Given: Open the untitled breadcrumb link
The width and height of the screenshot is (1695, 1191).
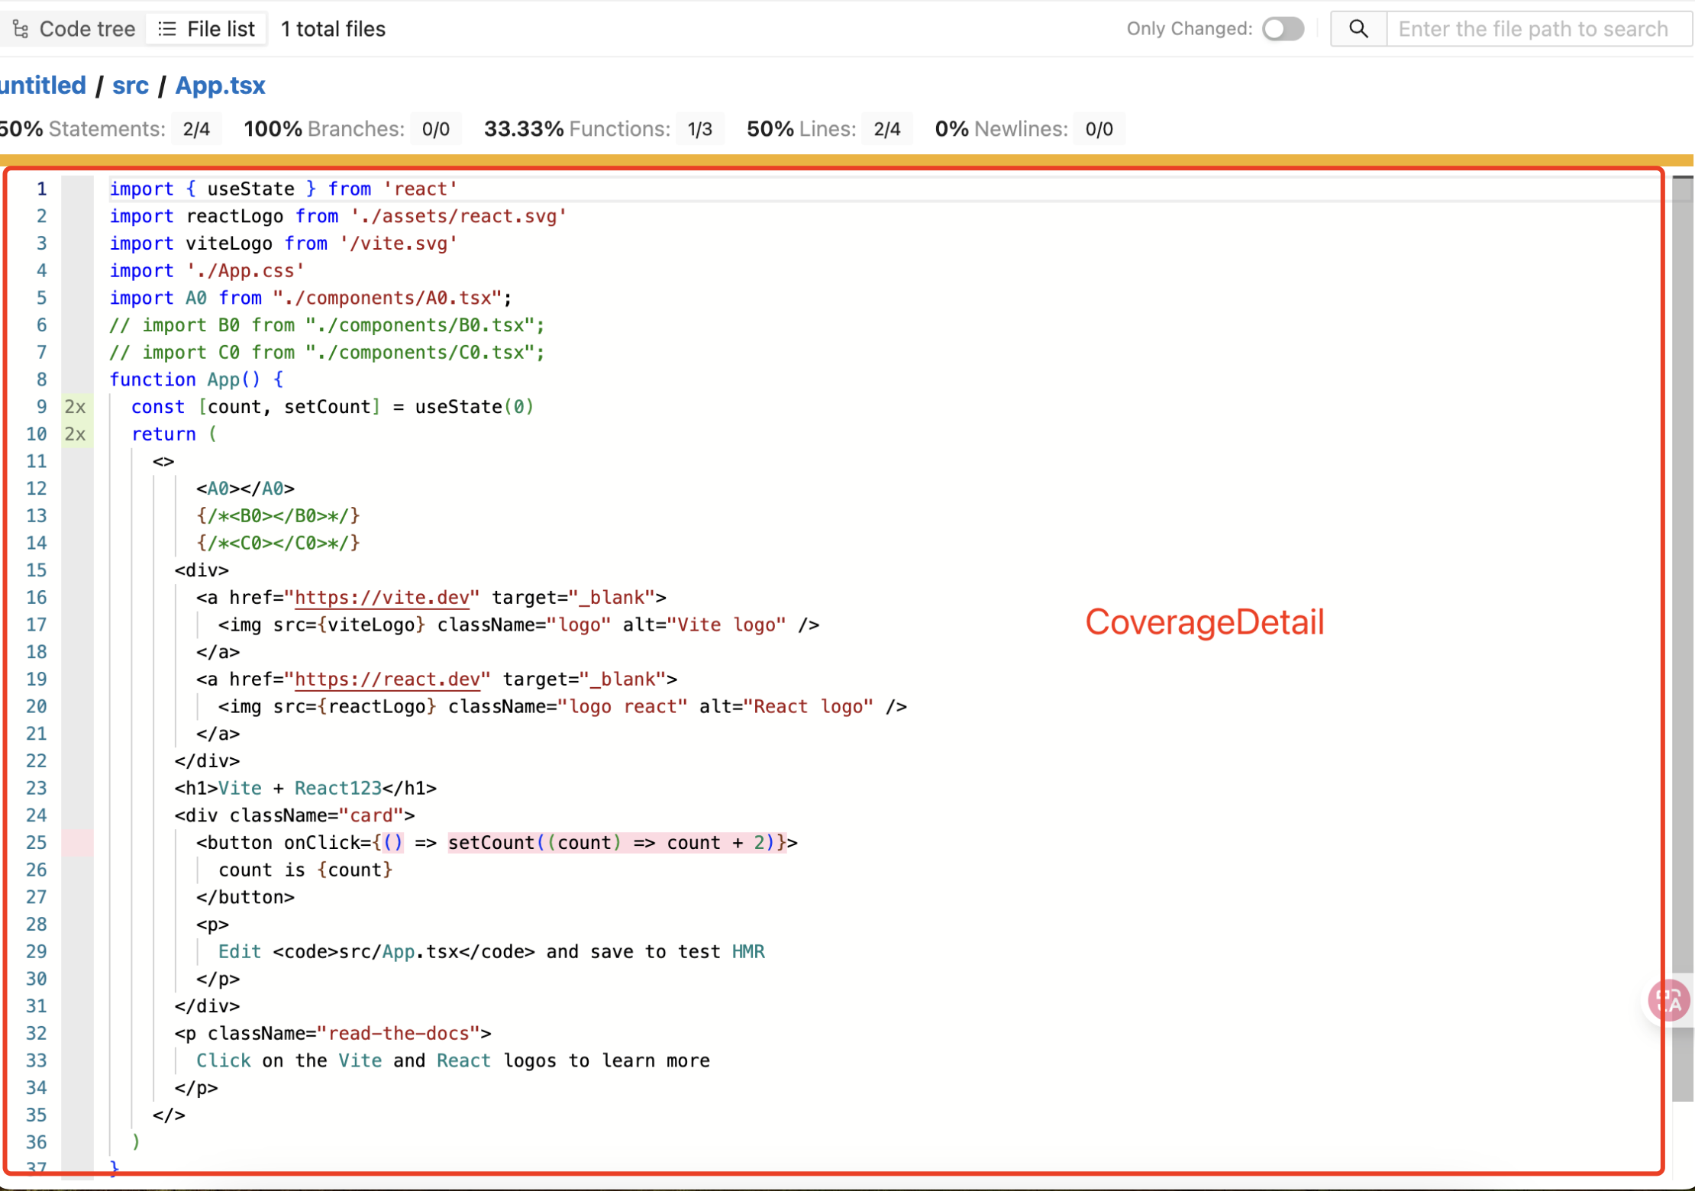Looking at the screenshot, I should (43, 85).
